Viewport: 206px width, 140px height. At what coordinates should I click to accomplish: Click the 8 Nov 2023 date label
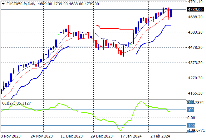11,136
